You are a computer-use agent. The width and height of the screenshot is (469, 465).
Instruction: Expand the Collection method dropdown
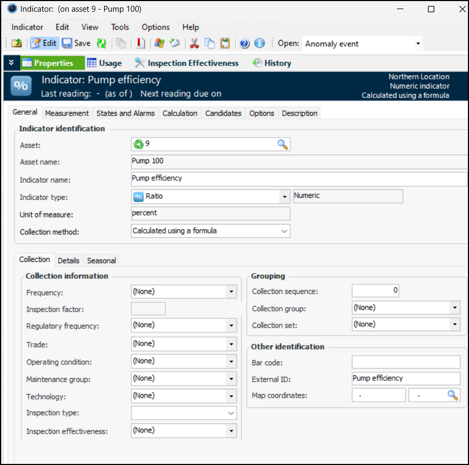(x=284, y=231)
